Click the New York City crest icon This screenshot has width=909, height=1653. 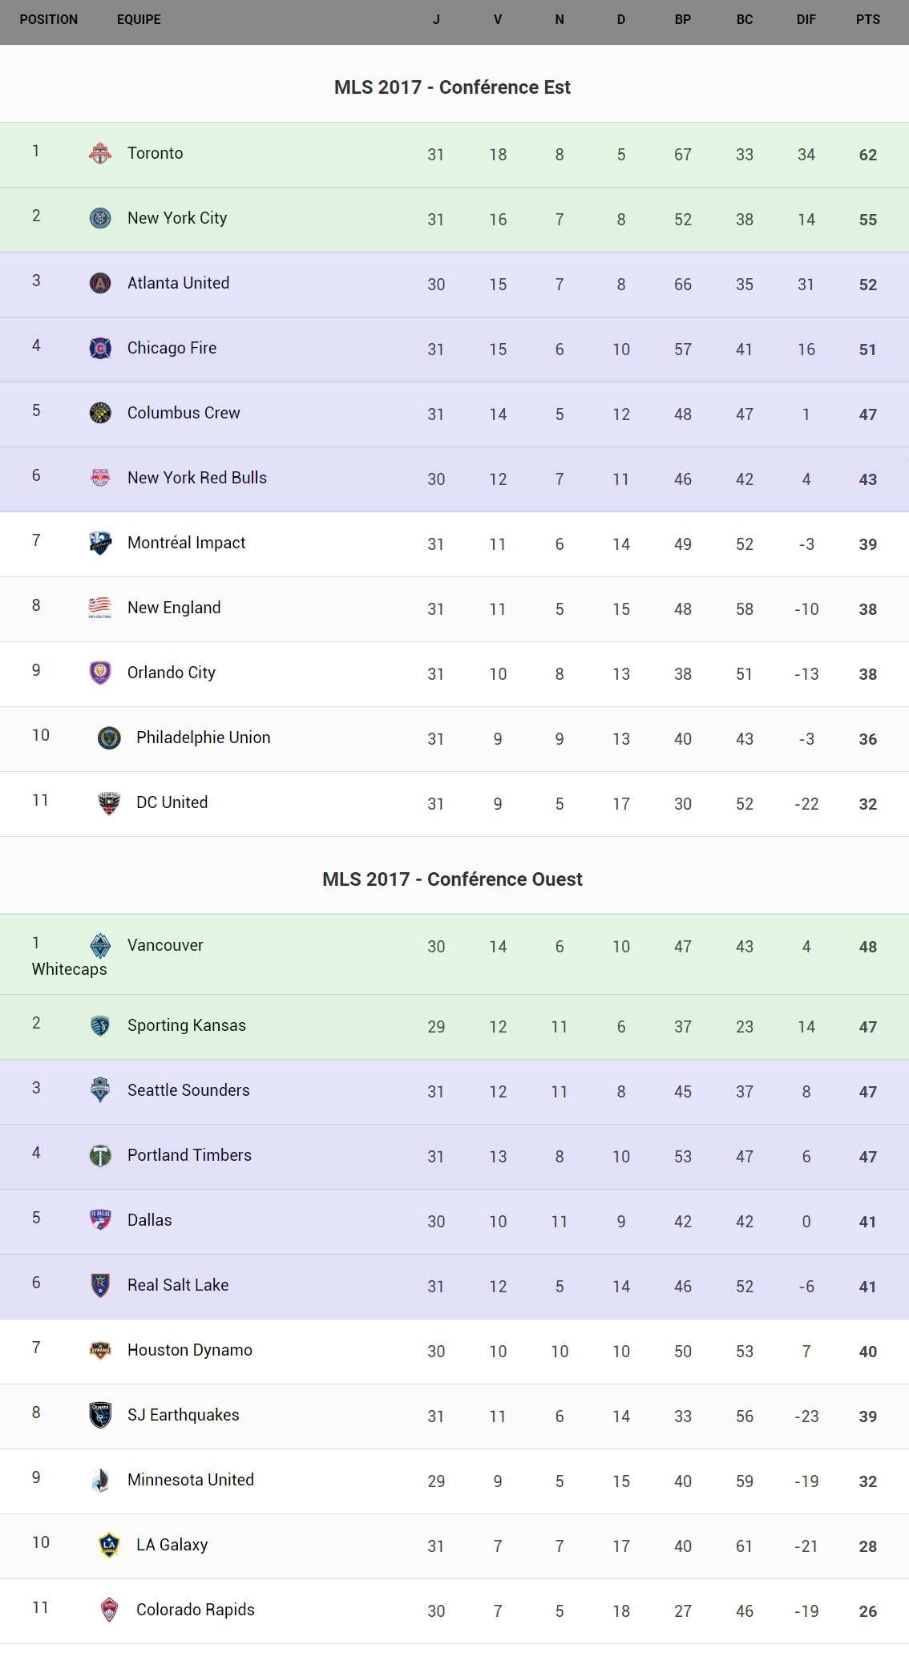tap(100, 218)
